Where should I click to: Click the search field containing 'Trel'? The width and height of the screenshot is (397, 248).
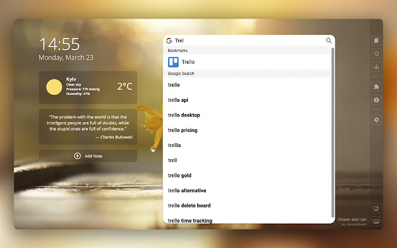249,40
